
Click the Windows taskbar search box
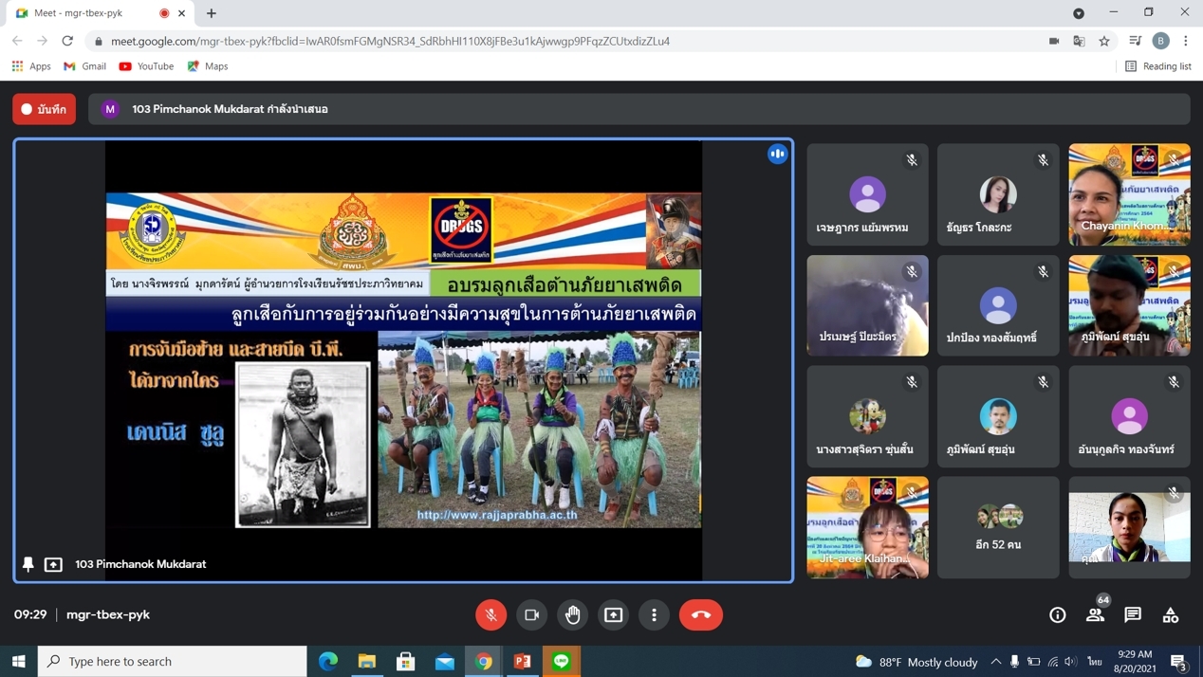[x=173, y=661]
